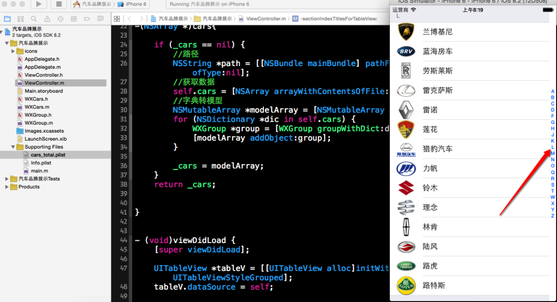557x302 pixels.
Task: Select WXCars.h in the navigator
Action: point(36,99)
